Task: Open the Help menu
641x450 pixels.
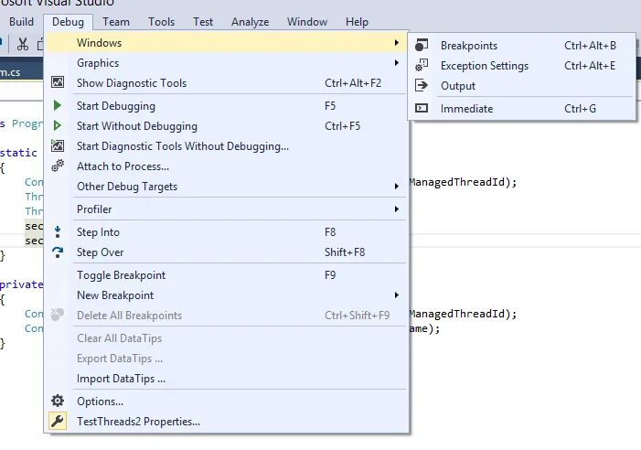Action: click(x=357, y=22)
